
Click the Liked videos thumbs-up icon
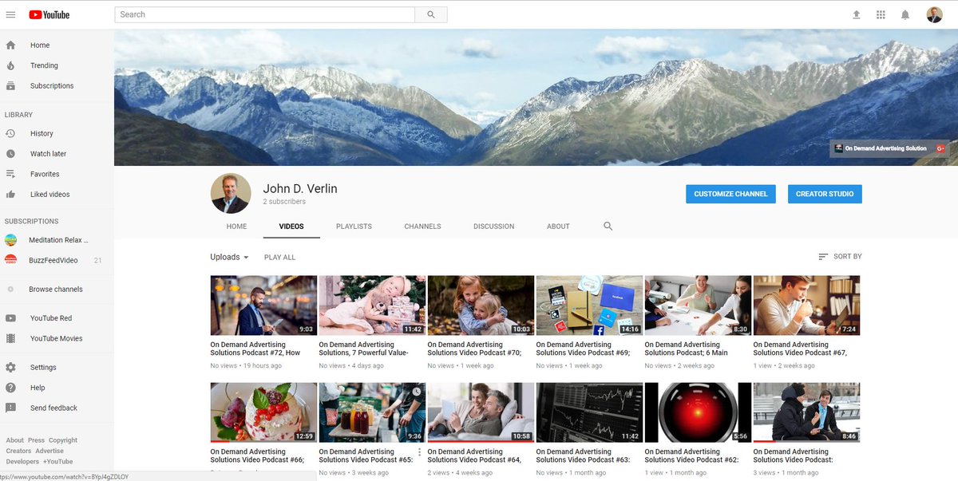click(10, 194)
